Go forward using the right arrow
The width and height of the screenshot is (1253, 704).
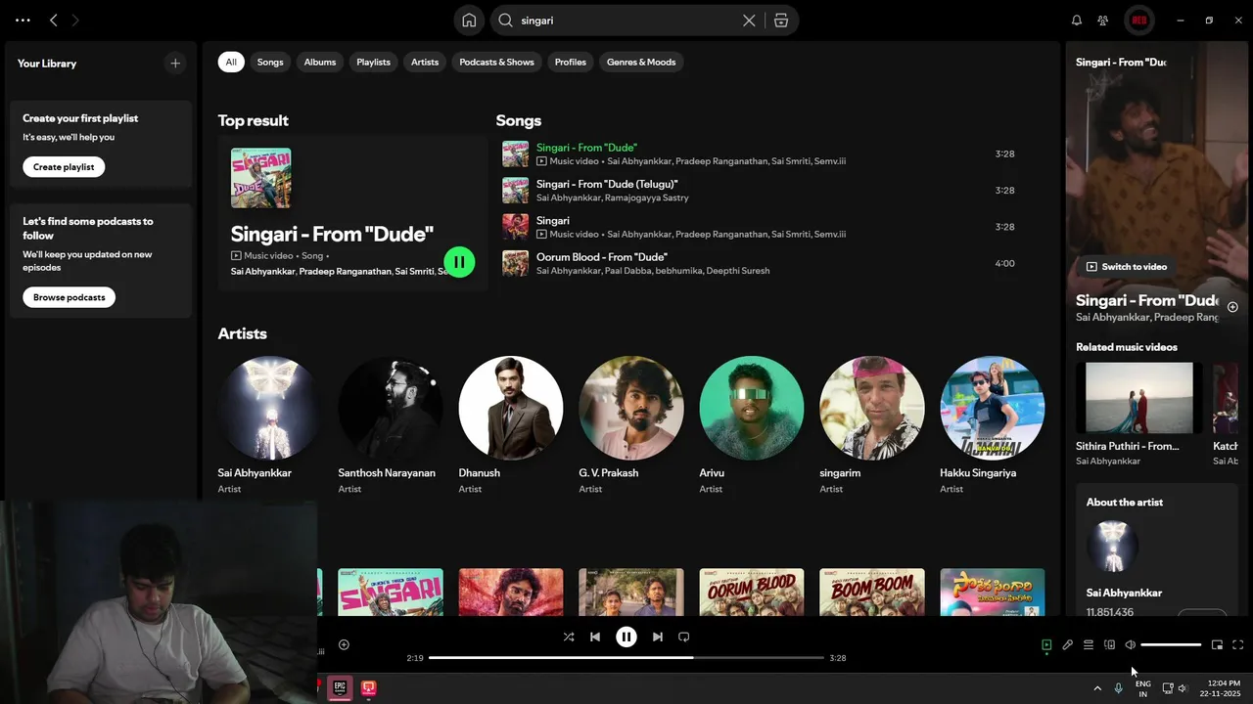coord(75,20)
